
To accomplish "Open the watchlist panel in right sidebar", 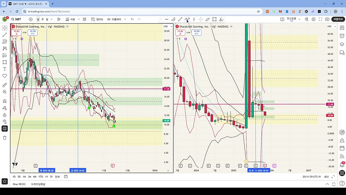I will coord(342,28).
